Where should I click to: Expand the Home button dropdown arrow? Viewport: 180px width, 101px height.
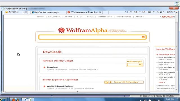click(131, 12)
